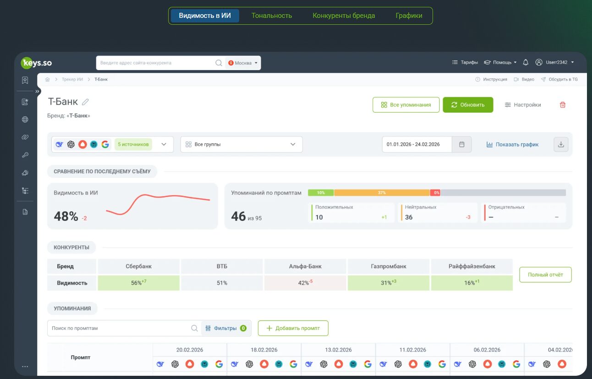Open the notifications bell icon
Viewport: 592px width, 379px height.
pyautogui.click(x=526, y=62)
